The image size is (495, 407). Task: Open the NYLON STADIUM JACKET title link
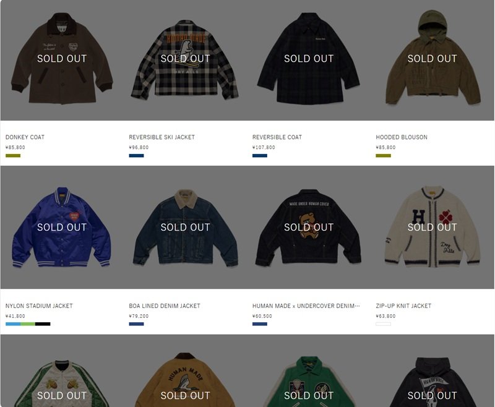coord(39,306)
